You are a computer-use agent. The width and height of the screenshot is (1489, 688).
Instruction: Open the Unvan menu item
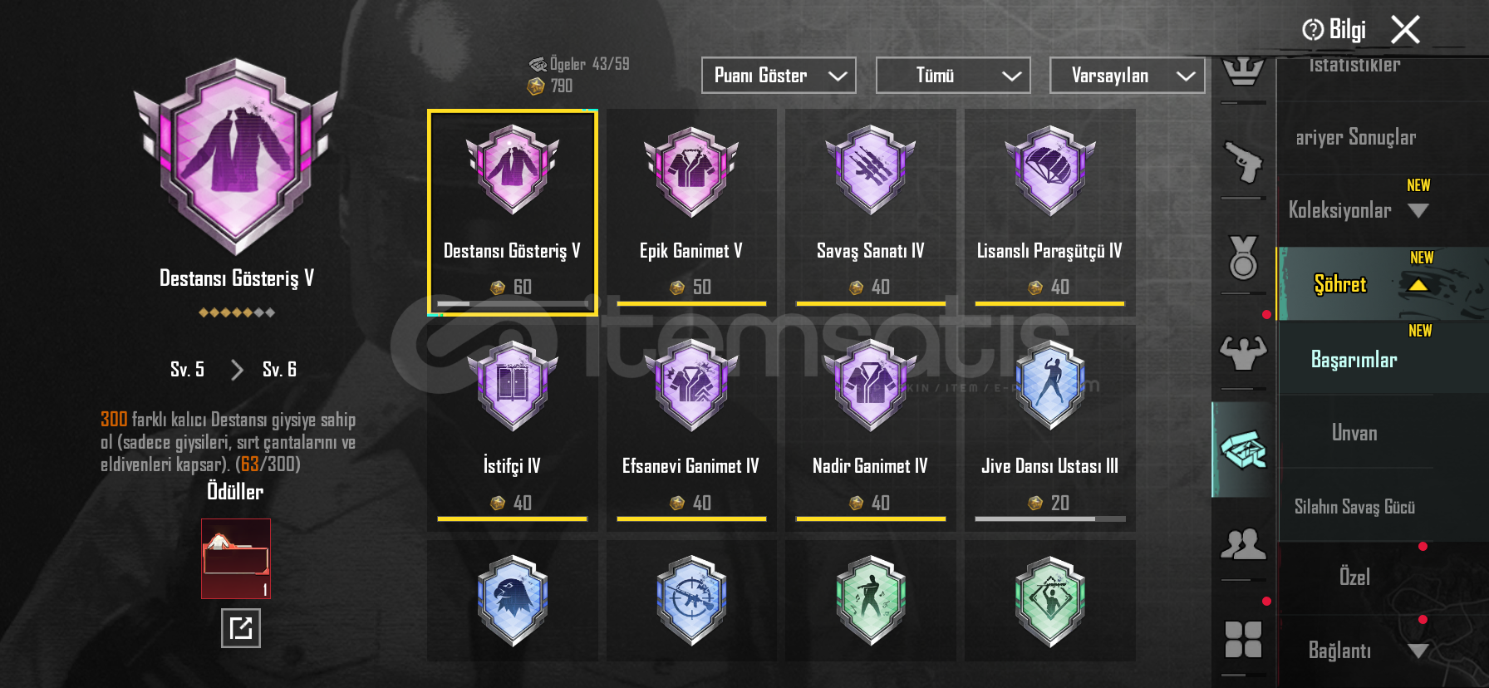pos(1354,432)
